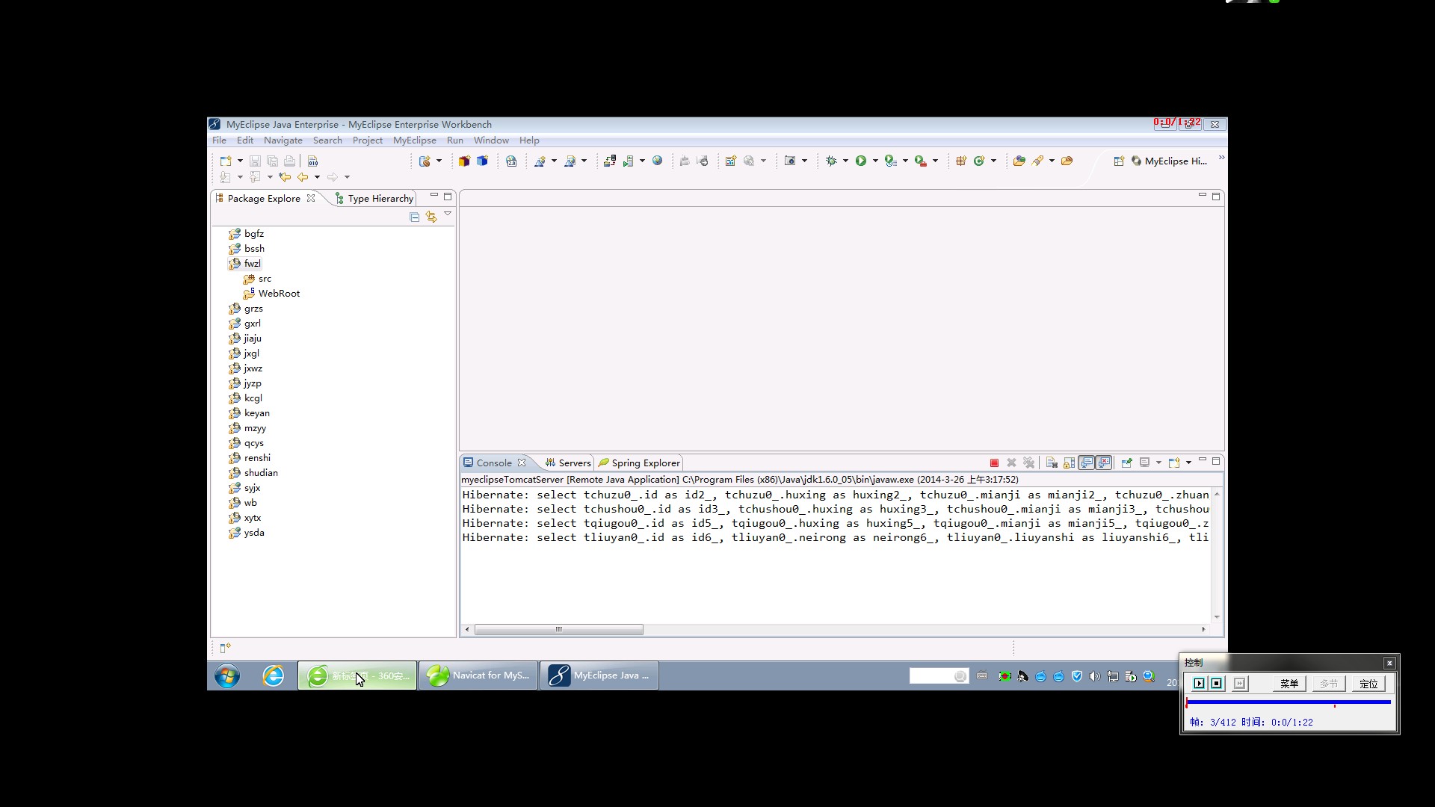Open the MyEclipse menu
The height and width of the screenshot is (807, 1435).
tap(414, 140)
